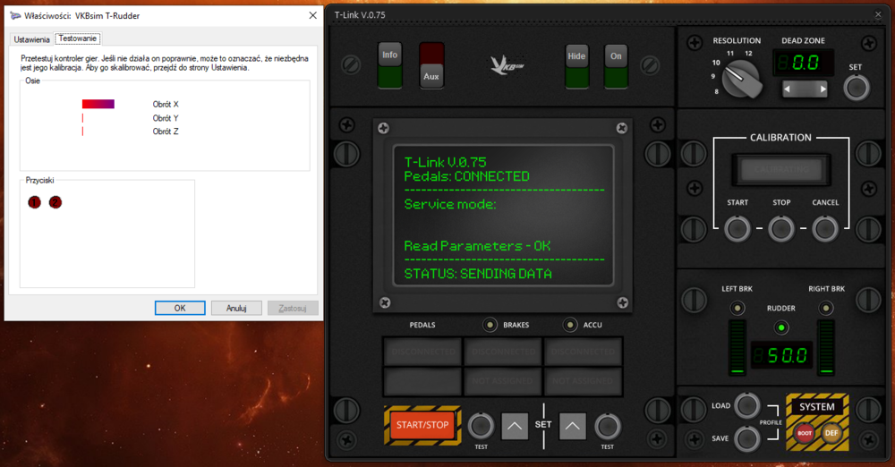Turn the Resolution rotary knob
Image resolution: width=895 pixels, height=467 pixels.
click(741, 80)
